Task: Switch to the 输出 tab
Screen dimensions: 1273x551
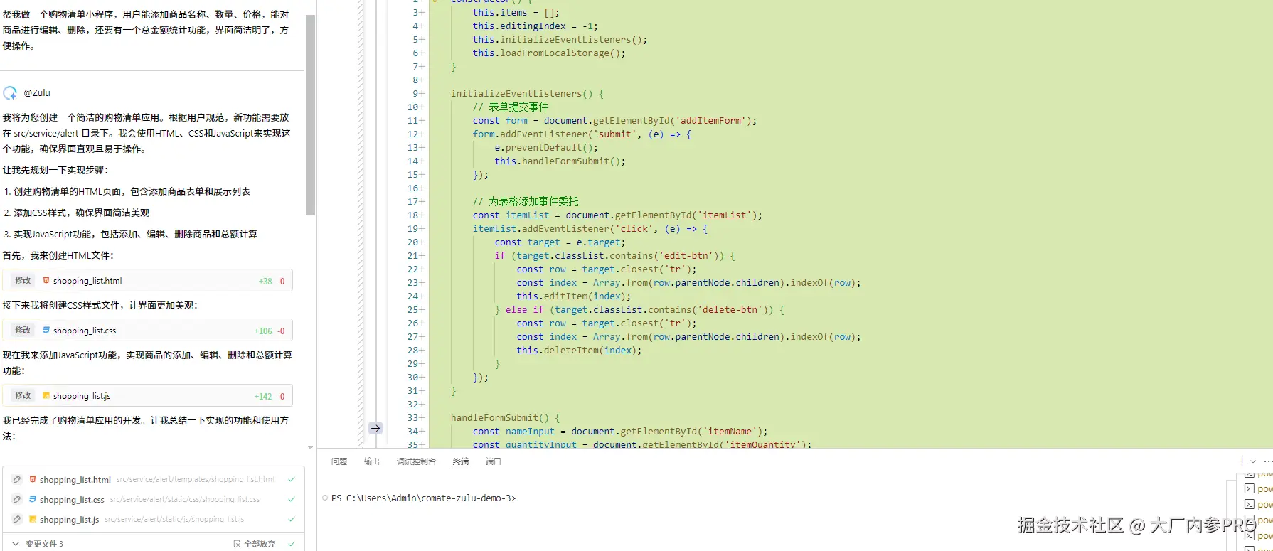Action: click(371, 462)
